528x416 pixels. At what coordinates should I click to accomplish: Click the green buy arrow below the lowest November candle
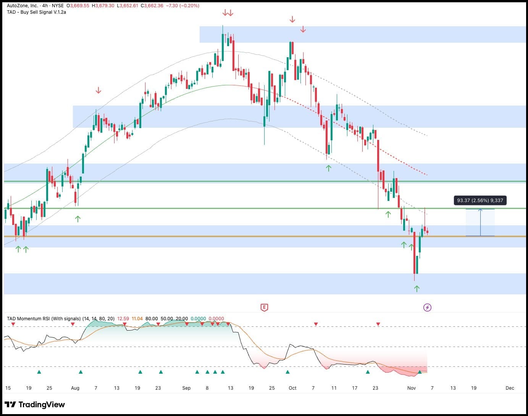tap(417, 288)
